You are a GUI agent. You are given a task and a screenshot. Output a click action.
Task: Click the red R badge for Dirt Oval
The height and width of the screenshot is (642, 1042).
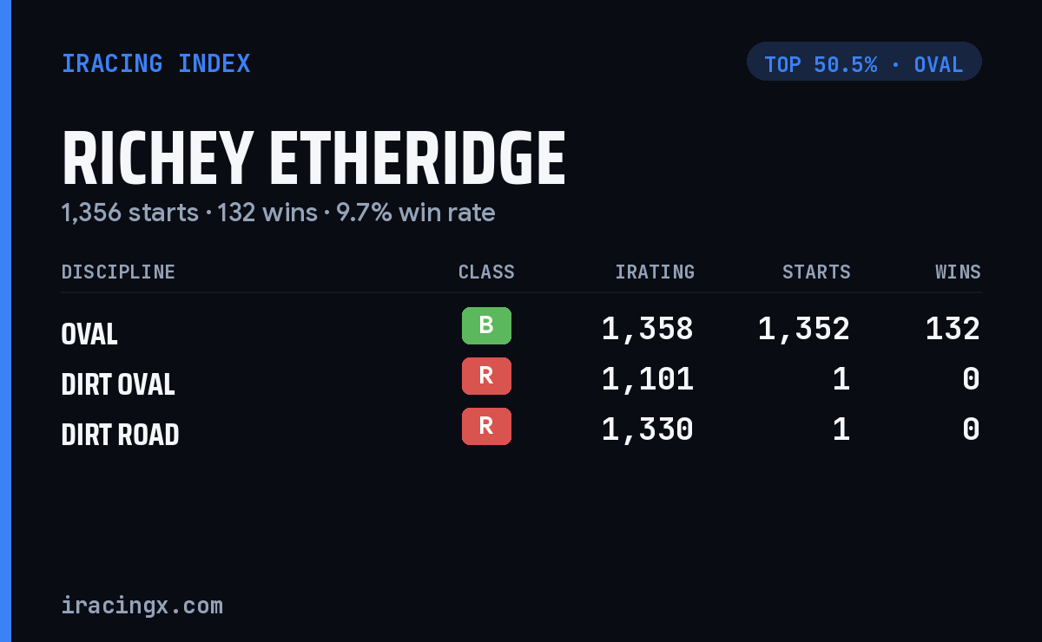(486, 376)
